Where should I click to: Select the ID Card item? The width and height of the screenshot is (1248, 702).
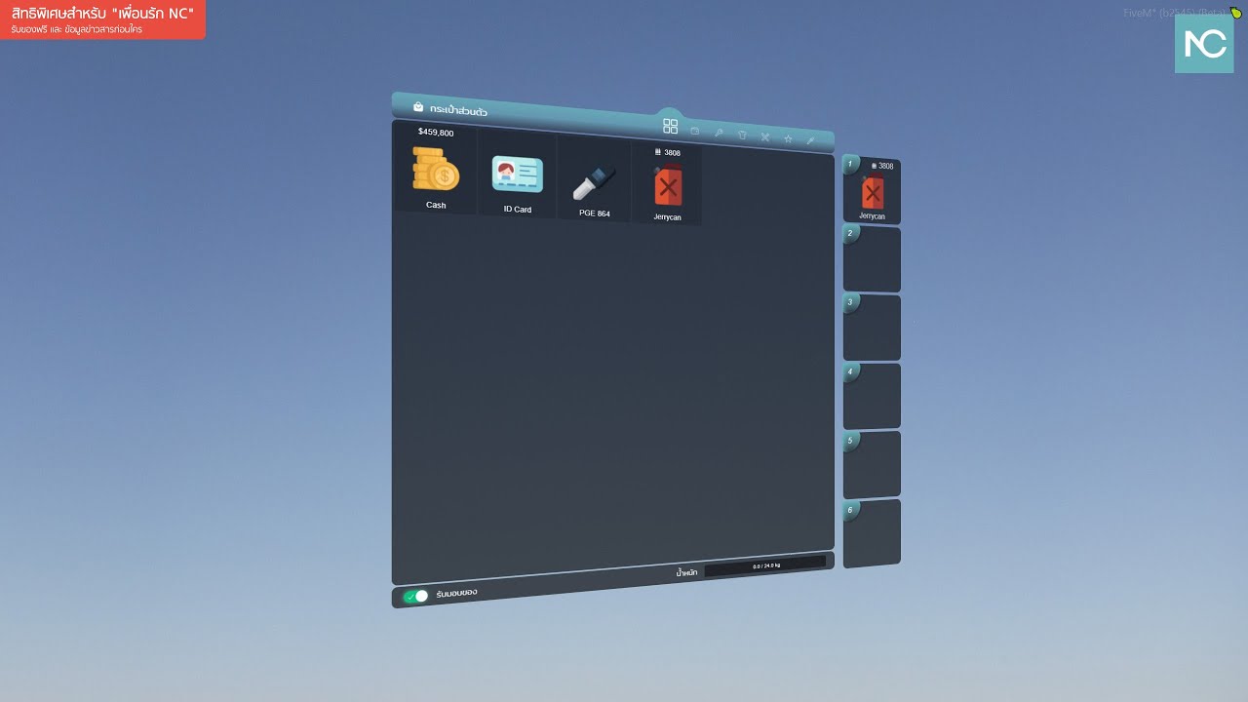(x=517, y=175)
